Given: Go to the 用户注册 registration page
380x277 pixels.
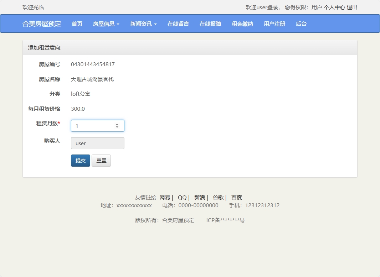Looking at the screenshot, I should pos(274,23).
